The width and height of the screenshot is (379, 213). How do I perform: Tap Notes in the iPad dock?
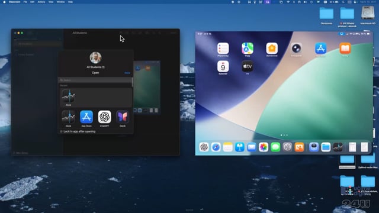pyautogui.click(x=227, y=147)
